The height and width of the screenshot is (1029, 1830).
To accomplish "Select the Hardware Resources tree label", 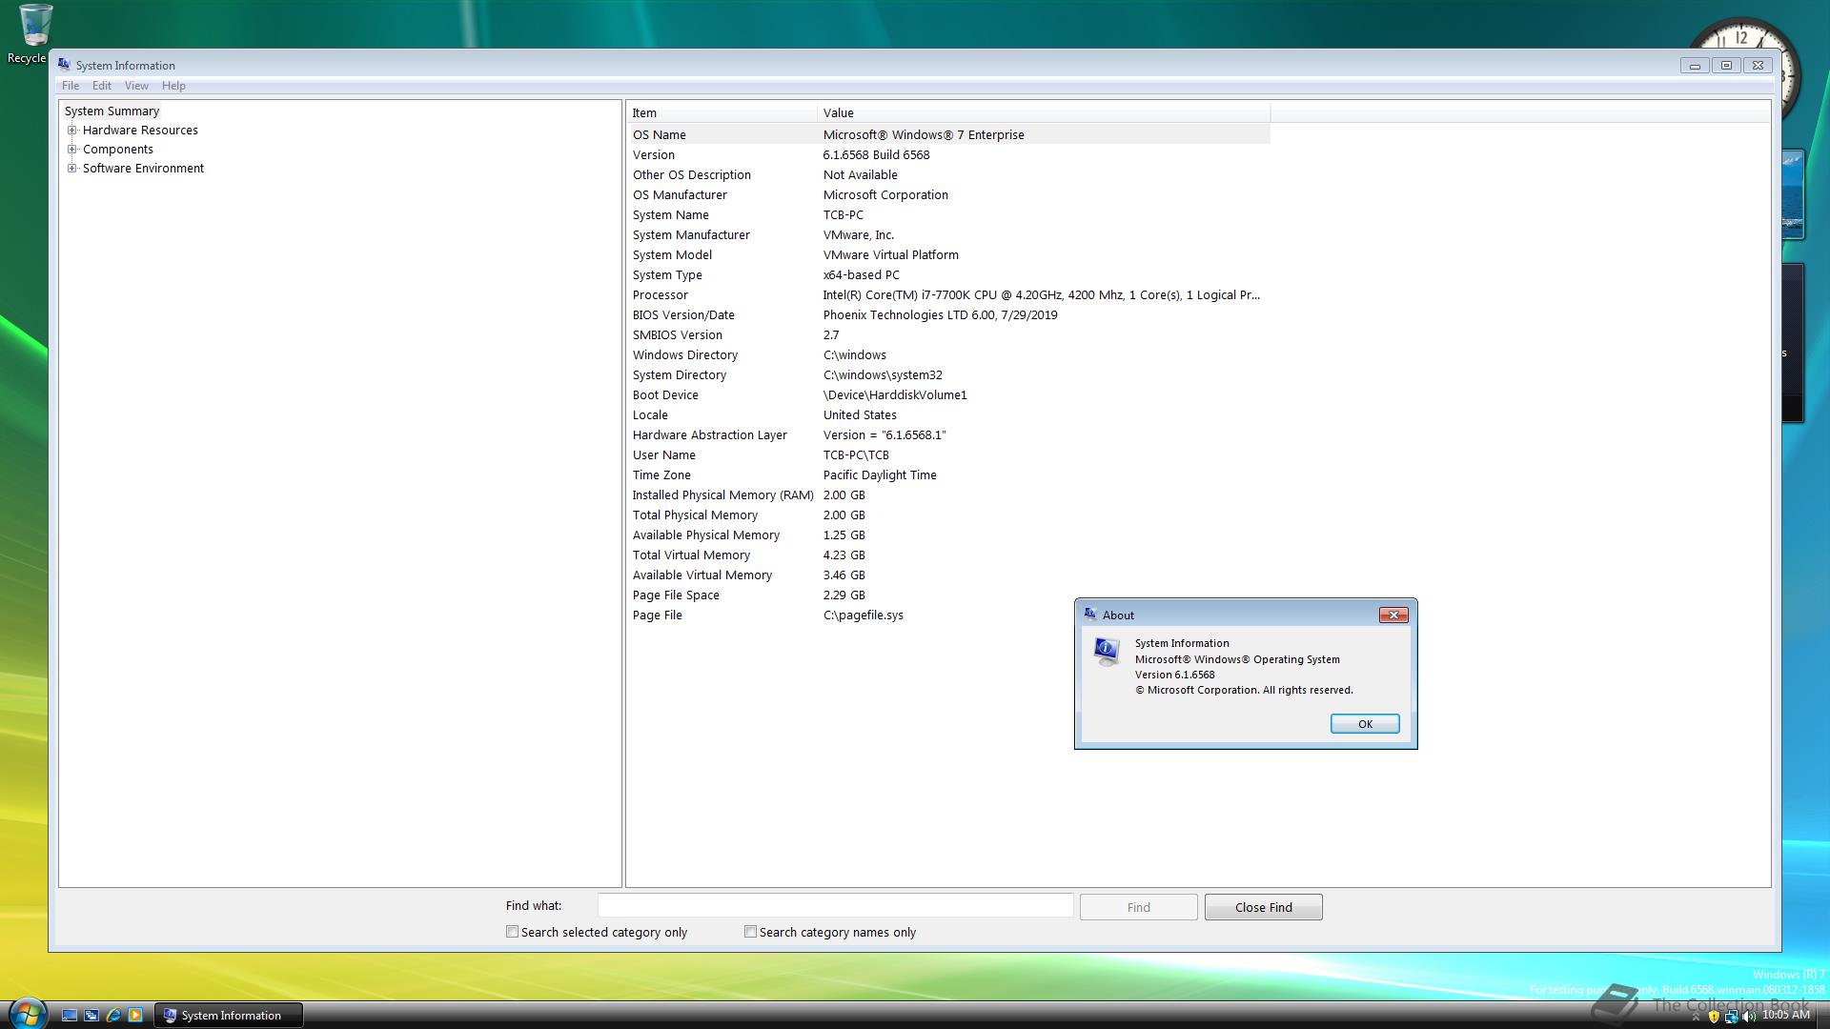I will [x=140, y=131].
